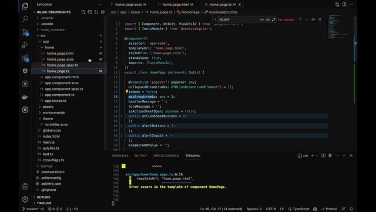The height and width of the screenshot is (212, 376).
Task: Open editor More Actions ellipsis
Action: pos(351,5)
